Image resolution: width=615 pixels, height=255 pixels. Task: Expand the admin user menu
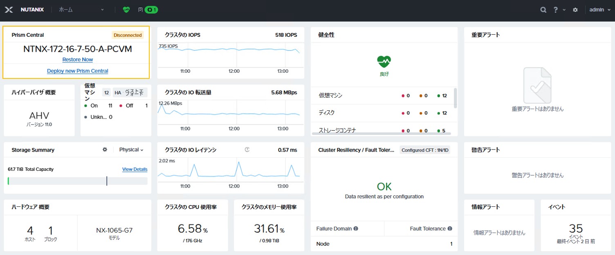(x=599, y=9)
